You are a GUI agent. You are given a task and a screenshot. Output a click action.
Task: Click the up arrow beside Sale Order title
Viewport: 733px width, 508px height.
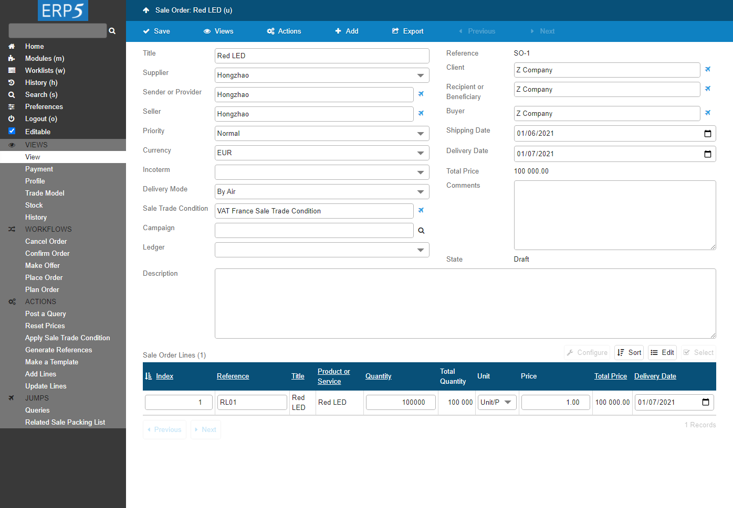coord(146,10)
